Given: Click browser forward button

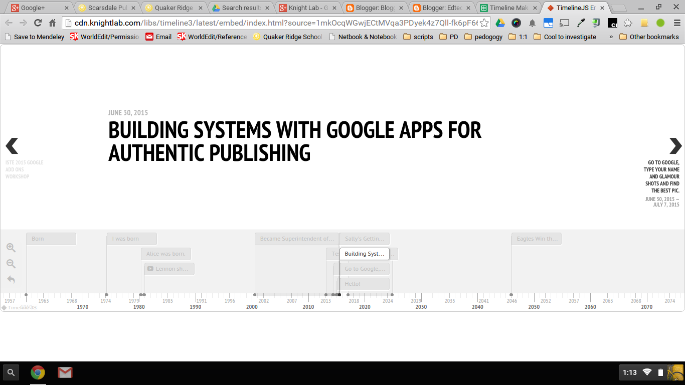Looking at the screenshot, I should pyautogui.click(x=23, y=23).
